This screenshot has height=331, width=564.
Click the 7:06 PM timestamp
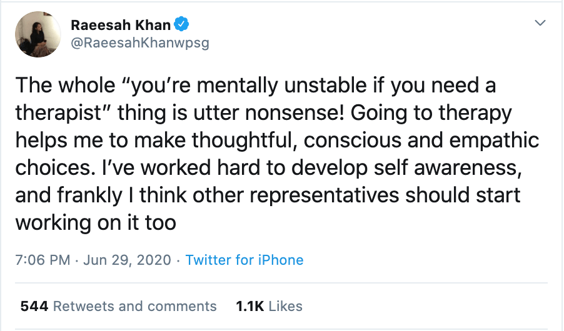pos(43,260)
